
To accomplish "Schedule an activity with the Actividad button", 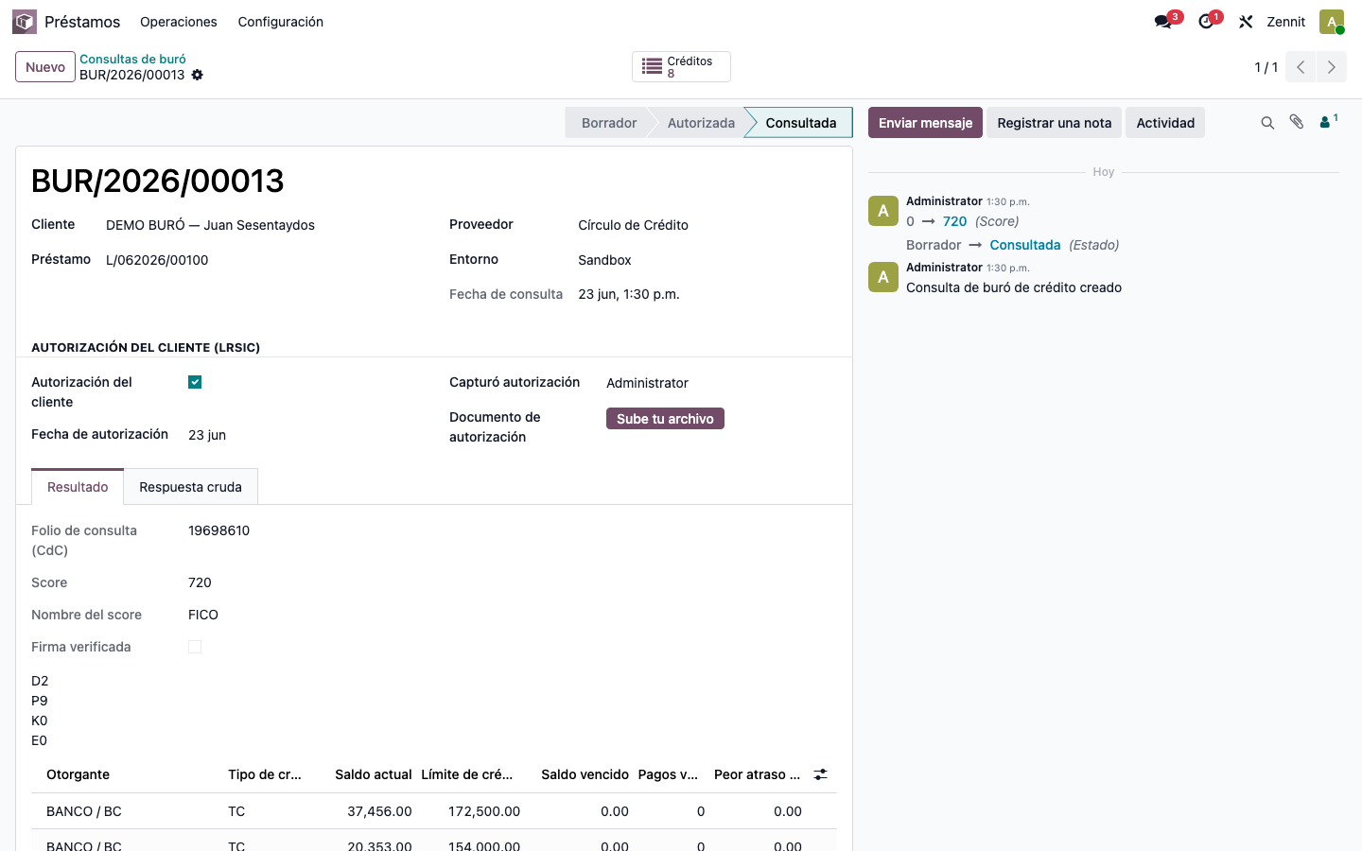I will click(1165, 123).
